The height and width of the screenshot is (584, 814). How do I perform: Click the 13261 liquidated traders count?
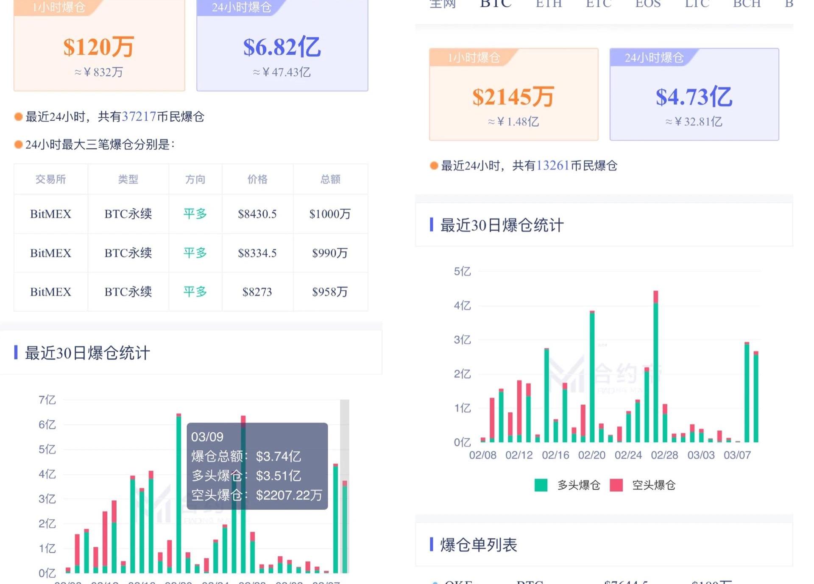553,166
